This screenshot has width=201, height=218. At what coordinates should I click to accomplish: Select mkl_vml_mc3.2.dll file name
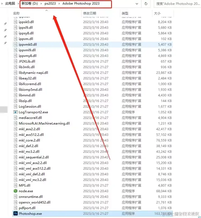(32, 180)
